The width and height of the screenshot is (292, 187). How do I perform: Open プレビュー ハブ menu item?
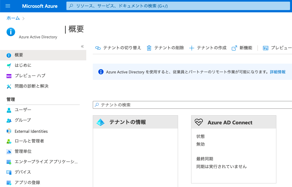click(x=43, y=76)
